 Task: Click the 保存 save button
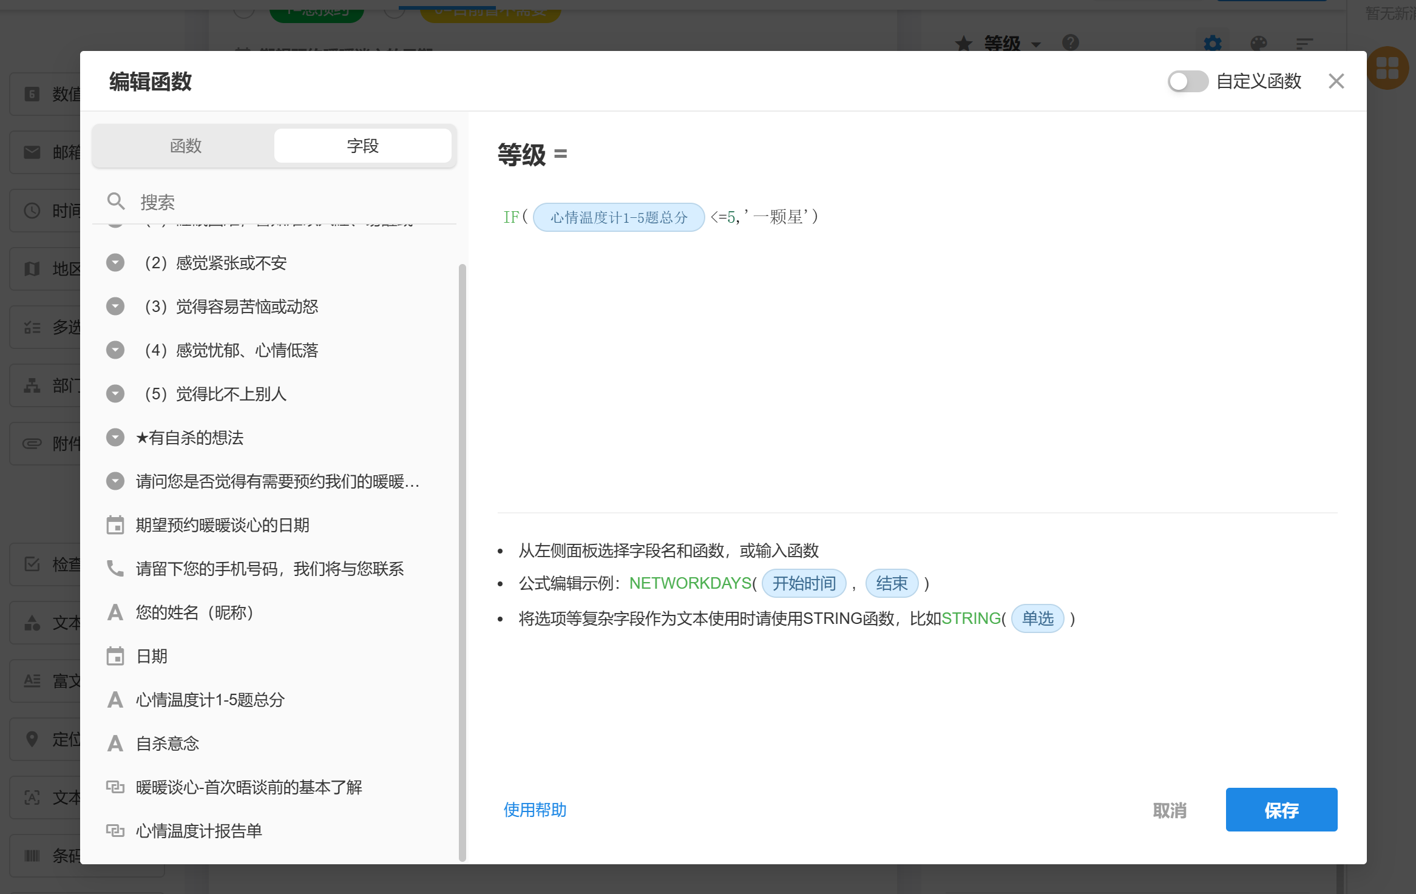click(1282, 810)
